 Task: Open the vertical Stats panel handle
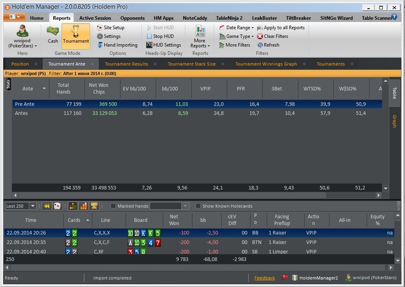[x=8, y=84]
